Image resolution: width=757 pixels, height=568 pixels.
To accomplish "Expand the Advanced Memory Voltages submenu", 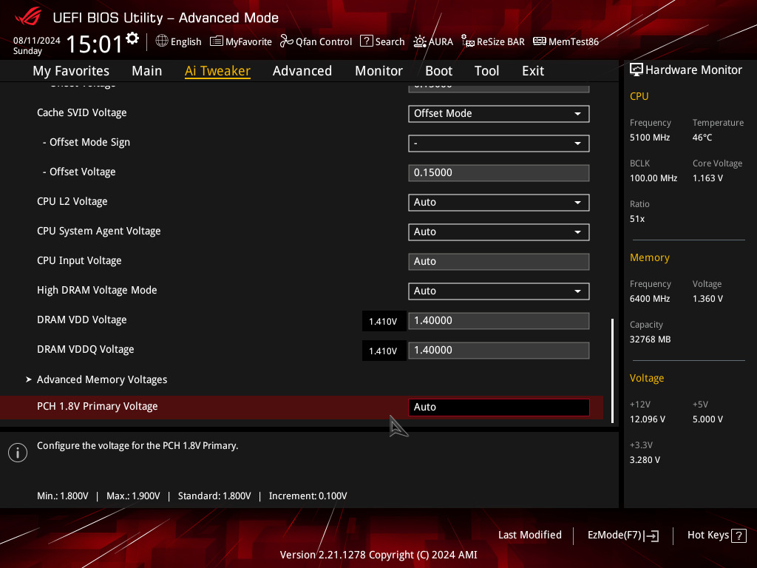I will click(102, 379).
